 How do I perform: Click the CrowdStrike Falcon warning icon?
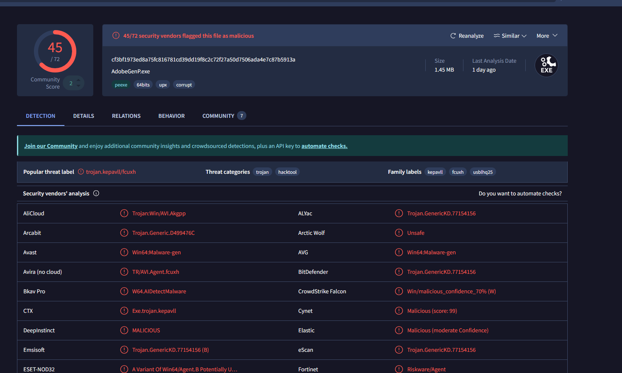pyautogui.click(x=399, y=291)
